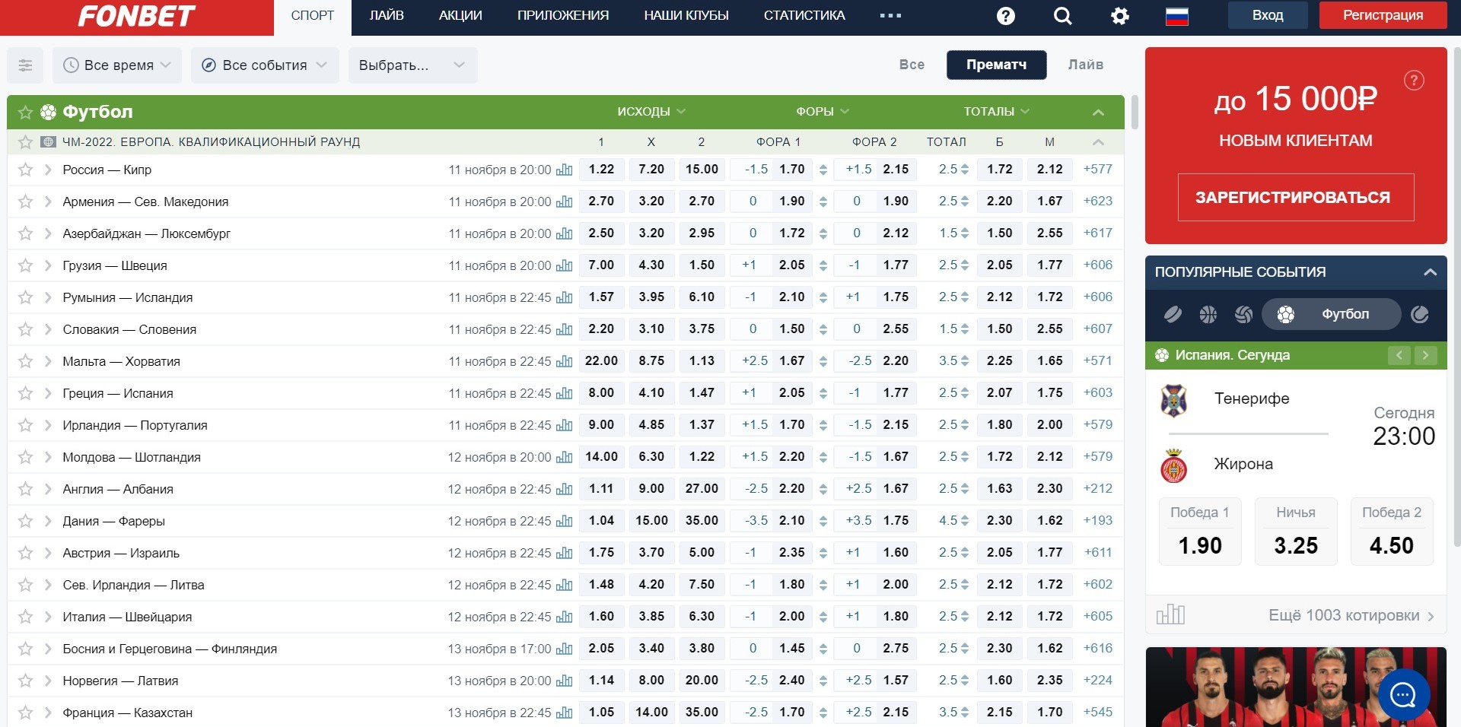Open statistics chart icon for Мальта — Хорватия

point(564,361)
